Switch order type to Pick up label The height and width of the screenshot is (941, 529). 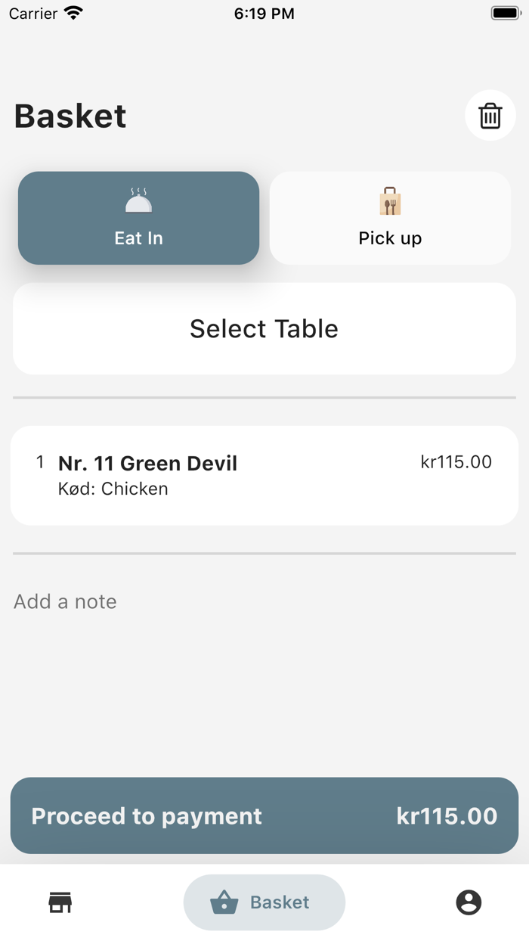coord(390,238)
